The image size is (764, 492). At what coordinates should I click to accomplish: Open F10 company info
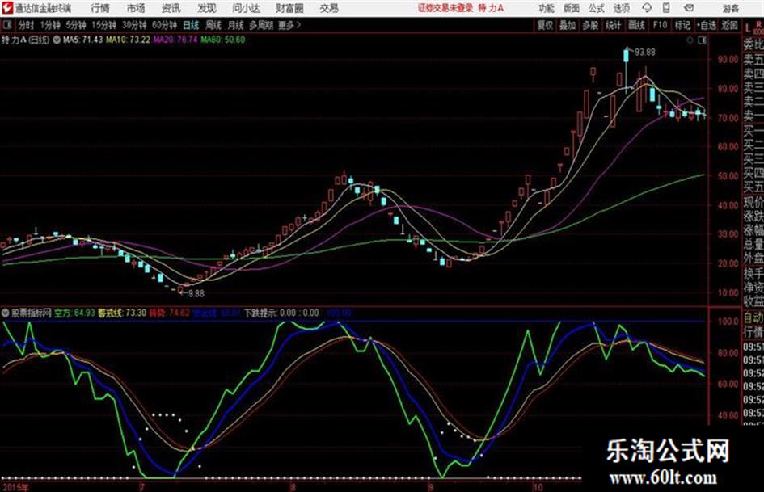click(x=660, y=25)
